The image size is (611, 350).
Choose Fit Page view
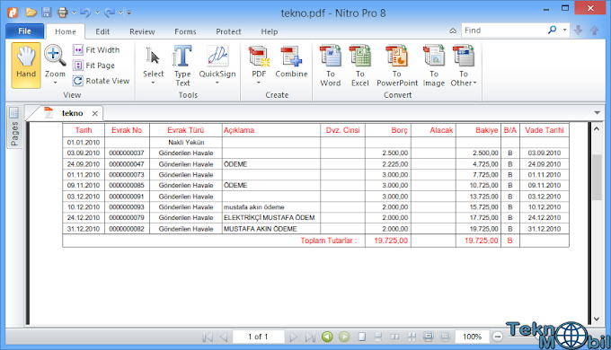point(94,66)
